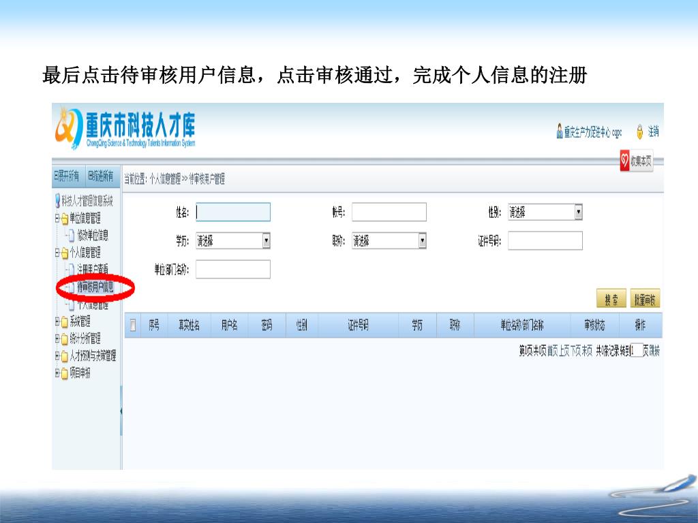Open the 性别 dropdown
The height and width of the screenshot is (523, 698).
pyautogui.click(x=545, y=212)
